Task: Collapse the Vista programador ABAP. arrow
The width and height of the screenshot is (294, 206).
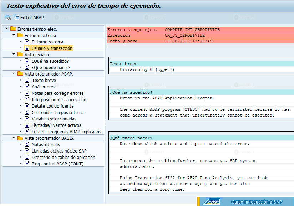Action: click(x=14, y=73)
